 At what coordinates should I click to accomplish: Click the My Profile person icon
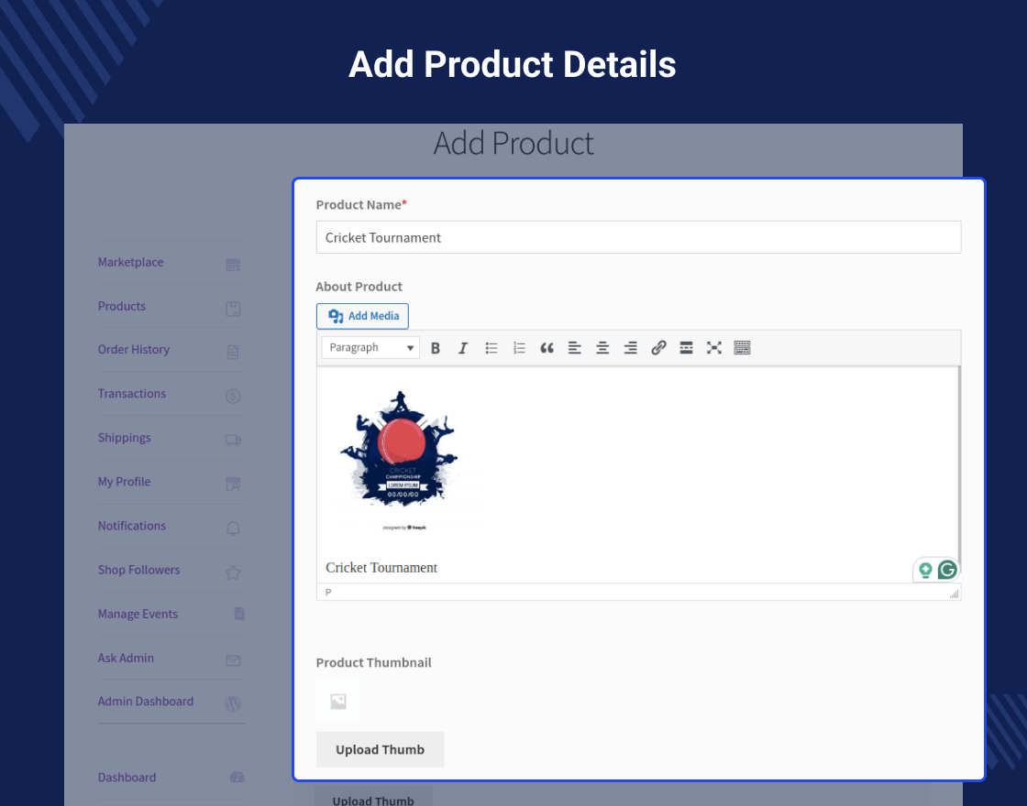(x=233, y=485)
